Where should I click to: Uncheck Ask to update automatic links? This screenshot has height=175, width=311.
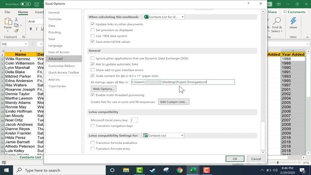click(92, 64)
